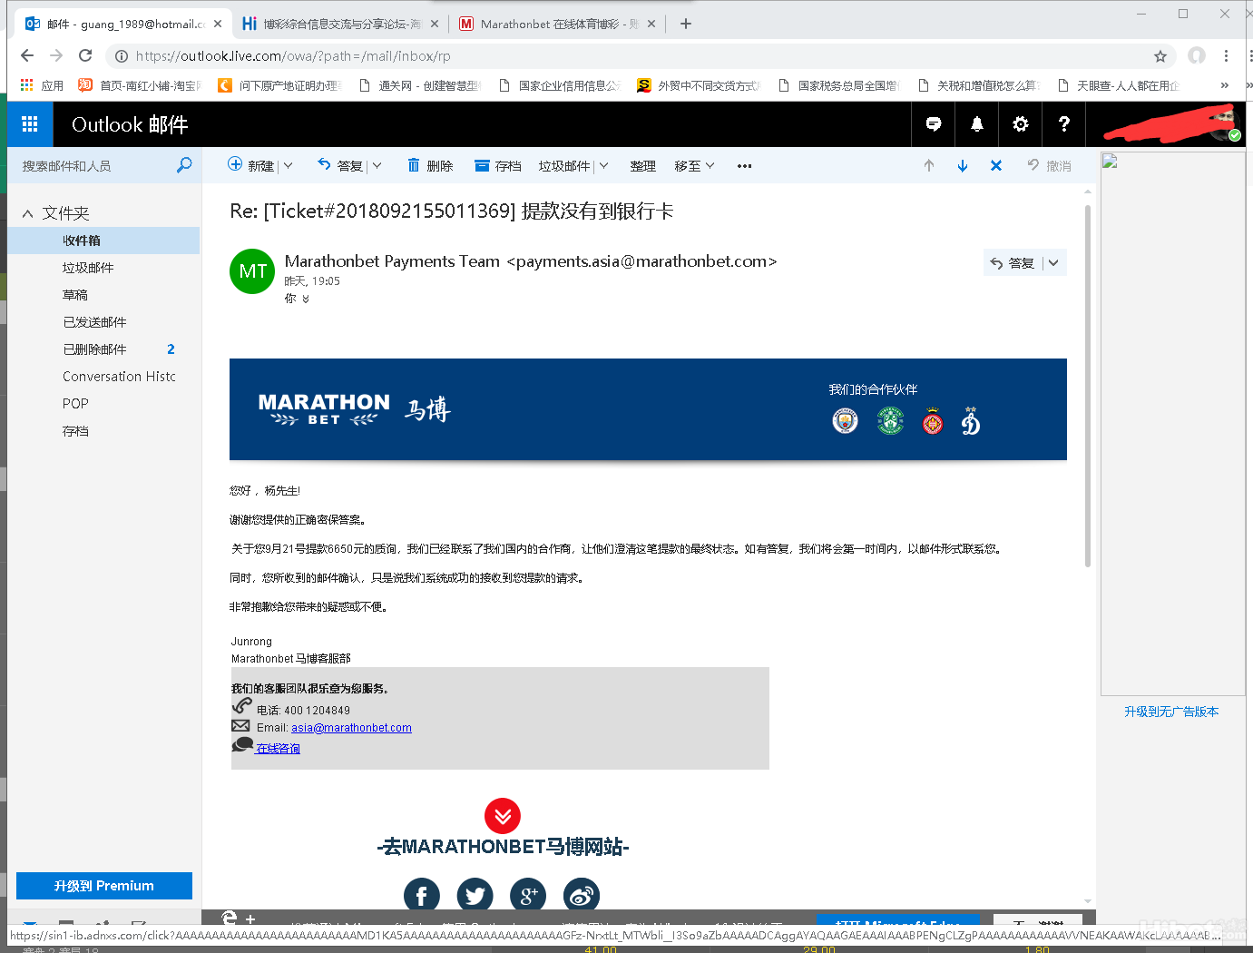This screenshot has width=1253, height=953.
Task: Open the notifications bell
Action: (x=976, y=124)
